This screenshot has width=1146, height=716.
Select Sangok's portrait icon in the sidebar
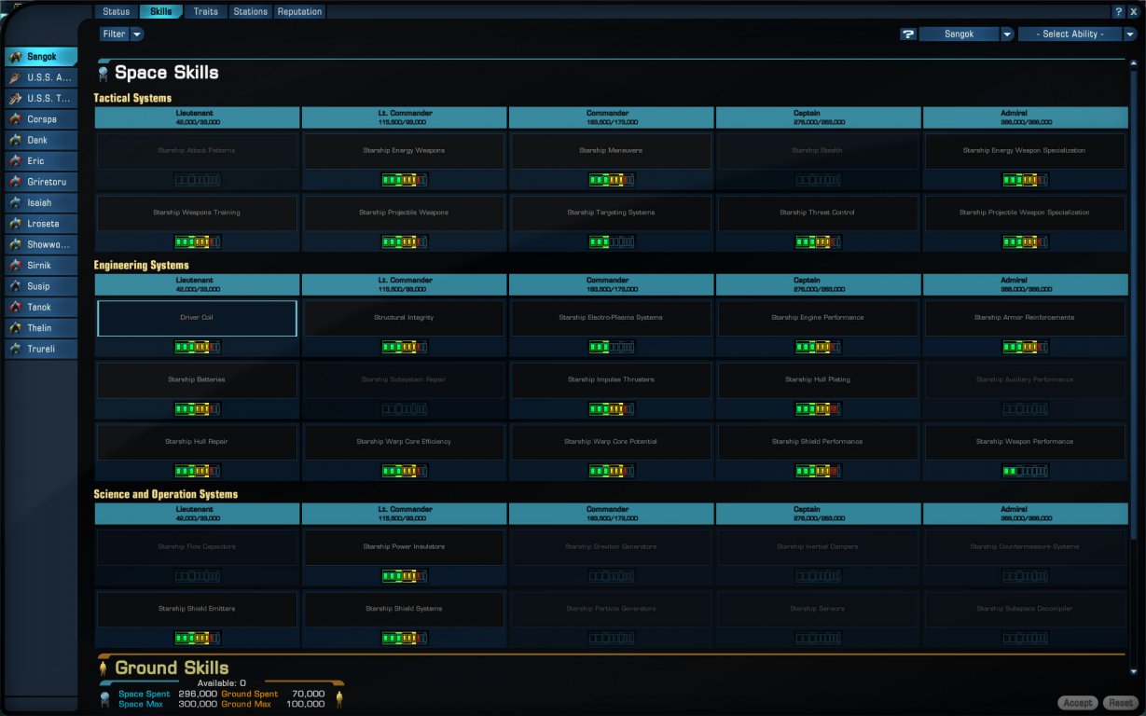tap(16, 57)
